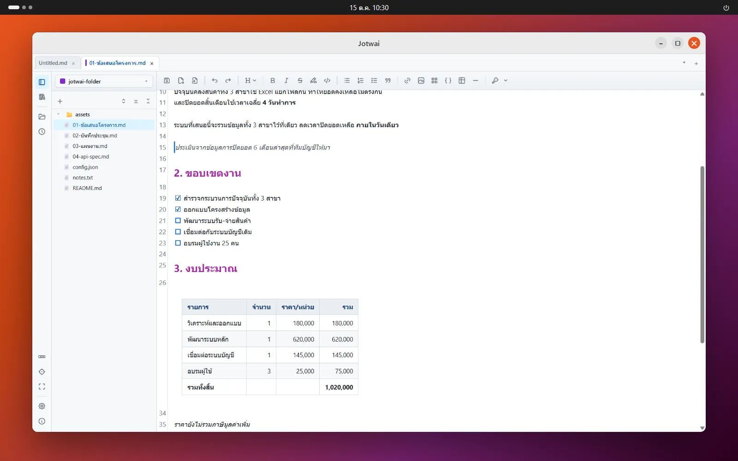Redo the last edit
This screenshot has height=461, width=738.
(228, 81)
